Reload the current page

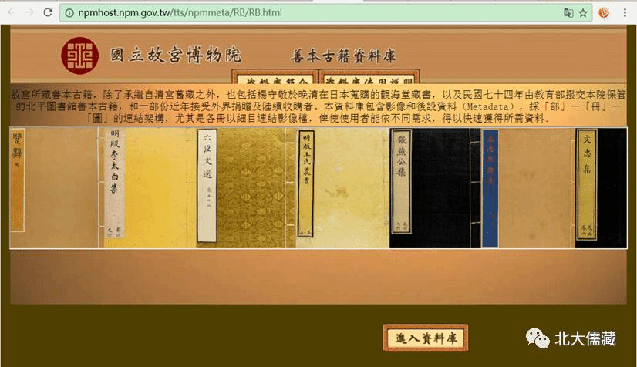point(48,12)
